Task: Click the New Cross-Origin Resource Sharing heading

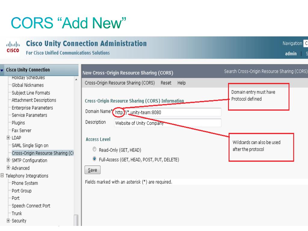Action: (128, 73)
